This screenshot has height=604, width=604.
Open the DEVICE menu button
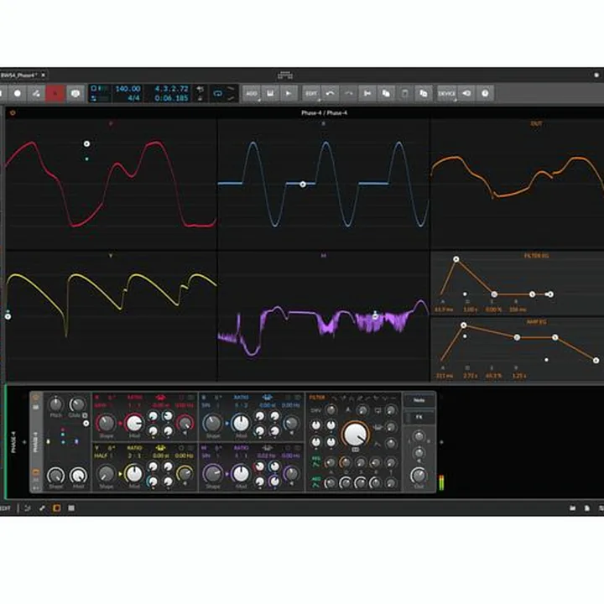tap(447, 93)
